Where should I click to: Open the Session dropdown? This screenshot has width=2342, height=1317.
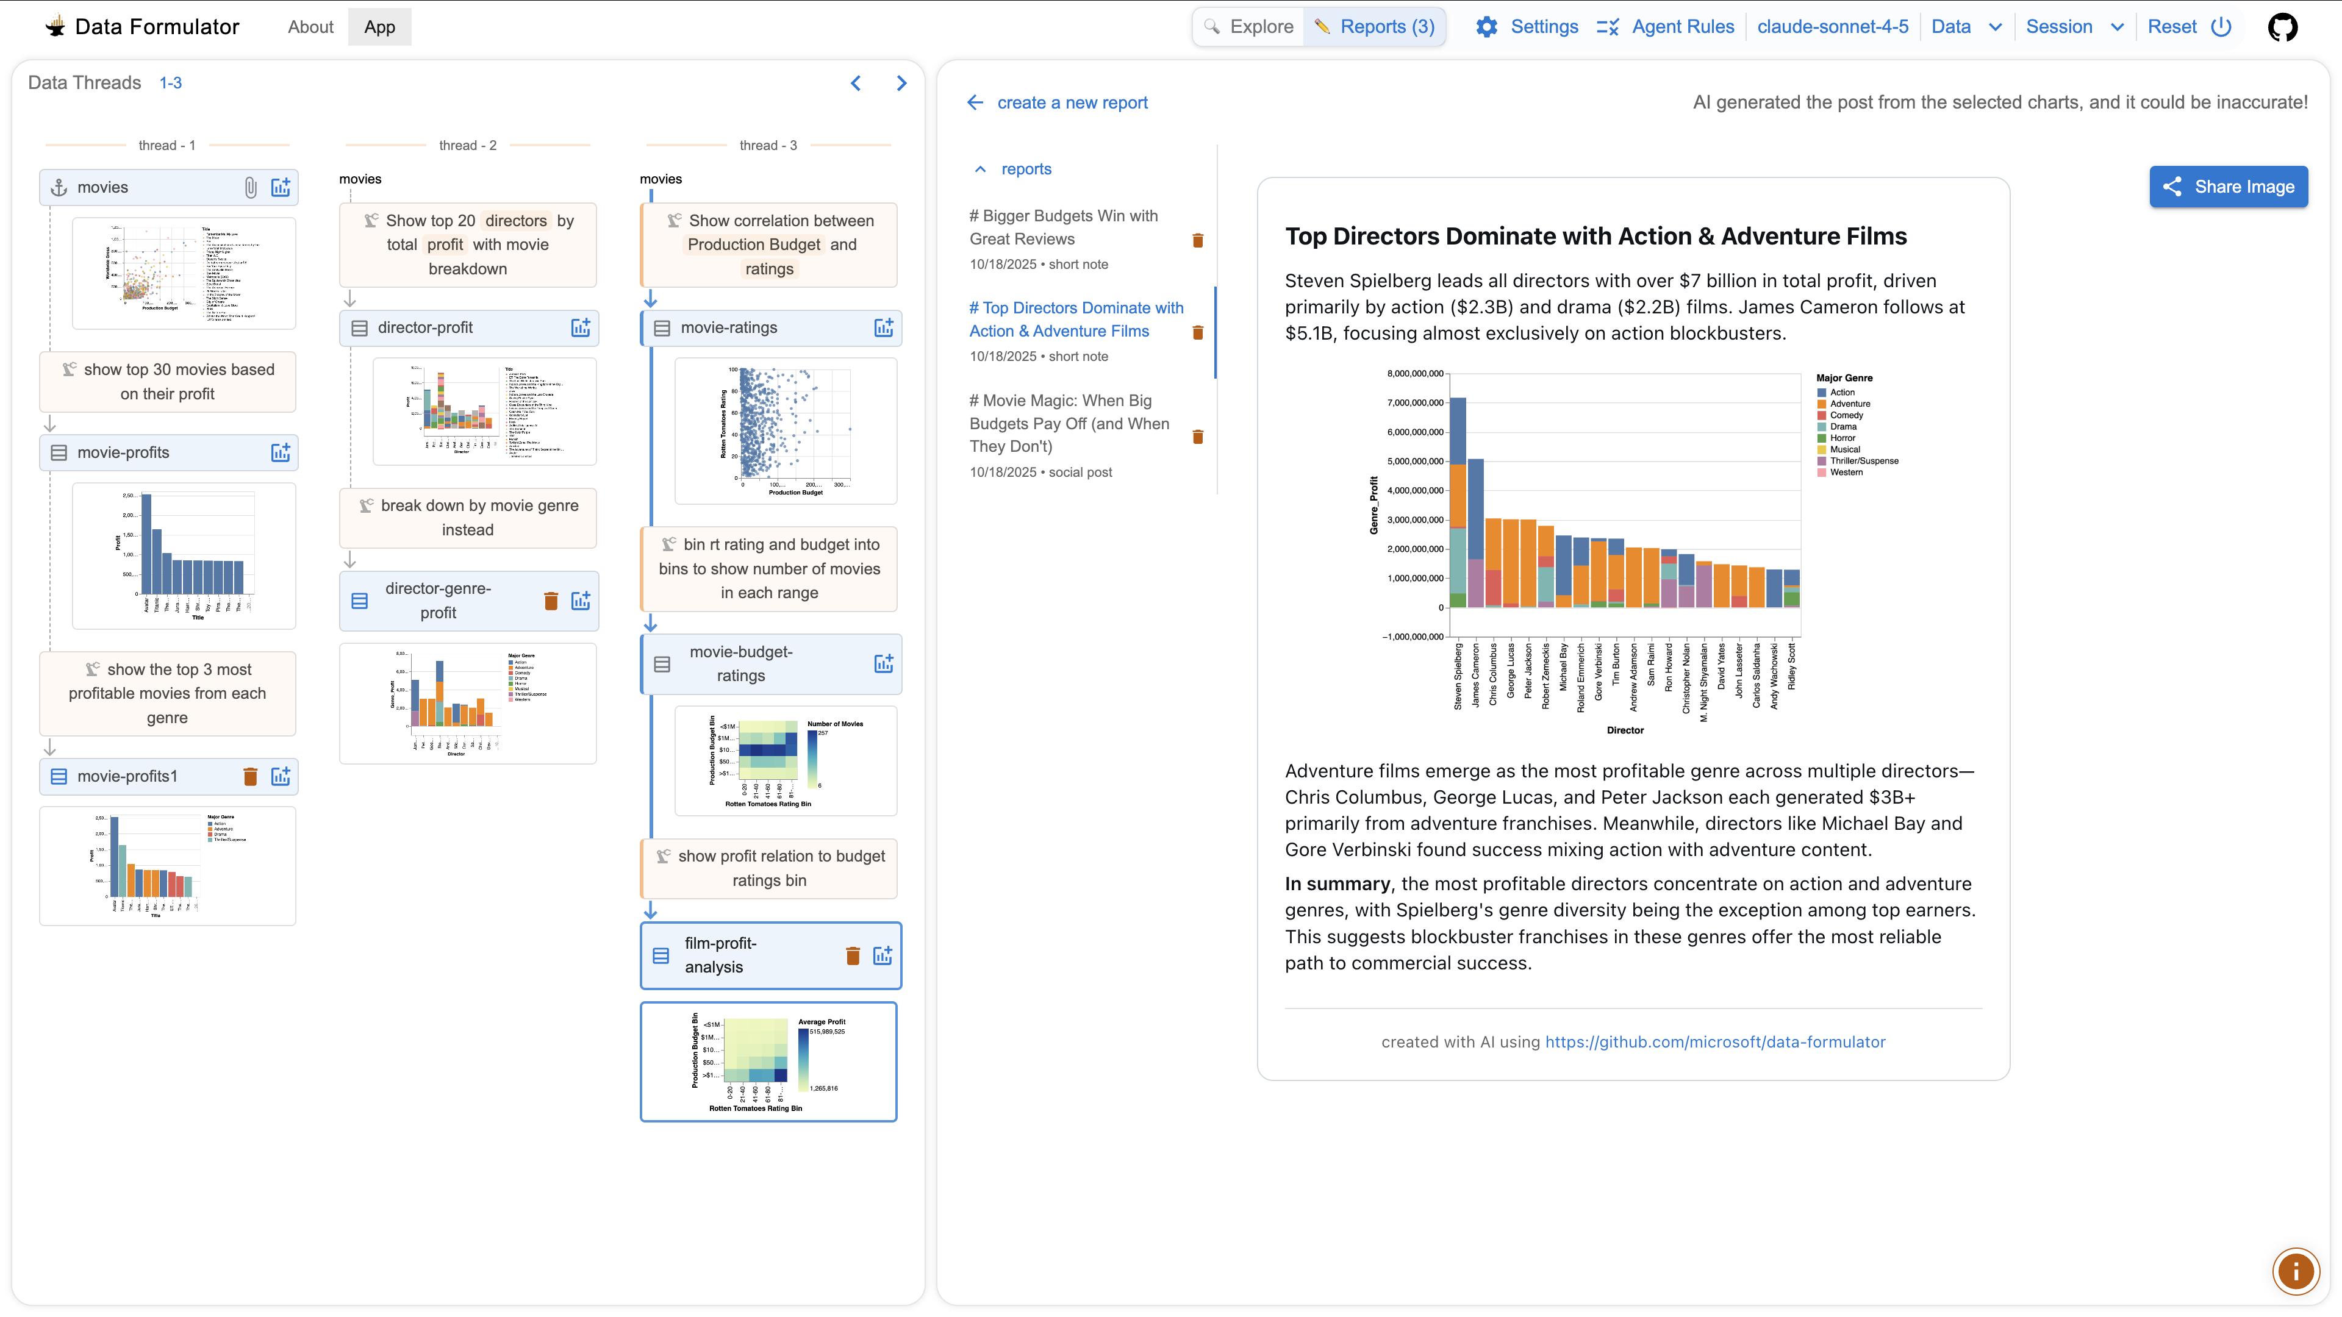(x=2075, y=26)
